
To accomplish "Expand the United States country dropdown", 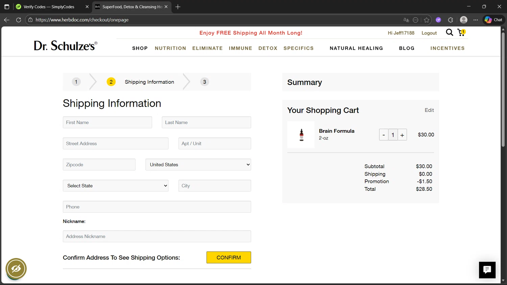I will 198,165.
